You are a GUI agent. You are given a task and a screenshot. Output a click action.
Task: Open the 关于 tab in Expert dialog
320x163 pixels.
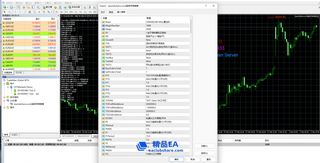[103, 12]
